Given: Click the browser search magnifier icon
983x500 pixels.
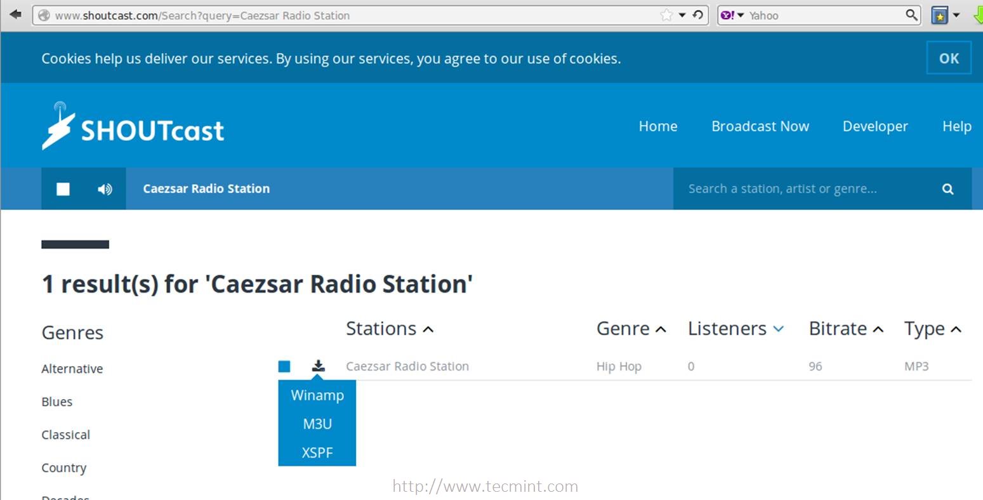Looking at the screenshot, I should coord(911,15).
